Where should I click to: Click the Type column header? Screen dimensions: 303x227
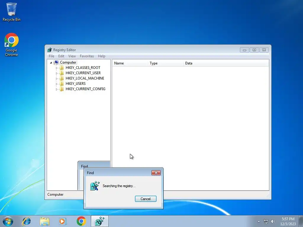tap(166, 63)
